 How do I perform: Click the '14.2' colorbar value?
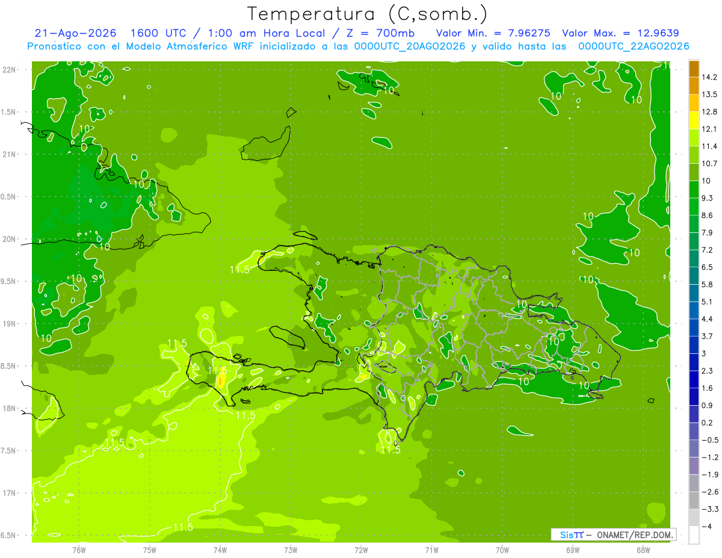point(710,77)
